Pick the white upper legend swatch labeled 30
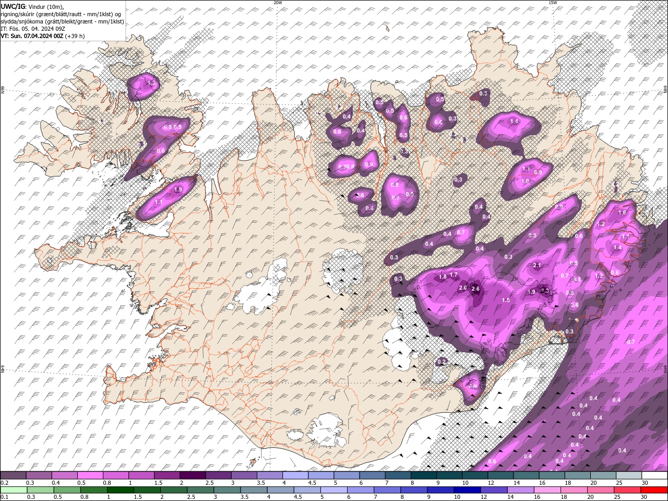Viewport: 668px width, 501px height. (x=655, y=475)
